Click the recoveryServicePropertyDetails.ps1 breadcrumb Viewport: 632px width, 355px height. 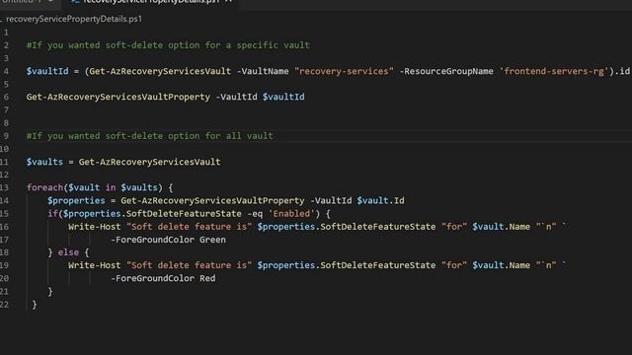pos(74,19)
